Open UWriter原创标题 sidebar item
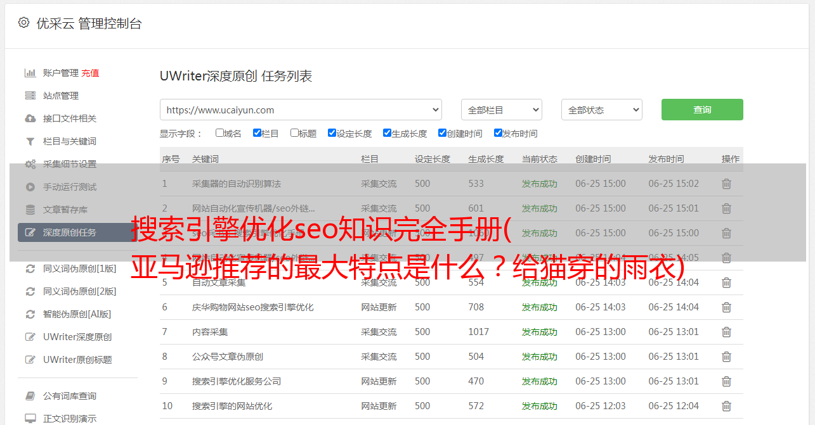This screenshot has width=815, height=425. [x=77, y=360]
